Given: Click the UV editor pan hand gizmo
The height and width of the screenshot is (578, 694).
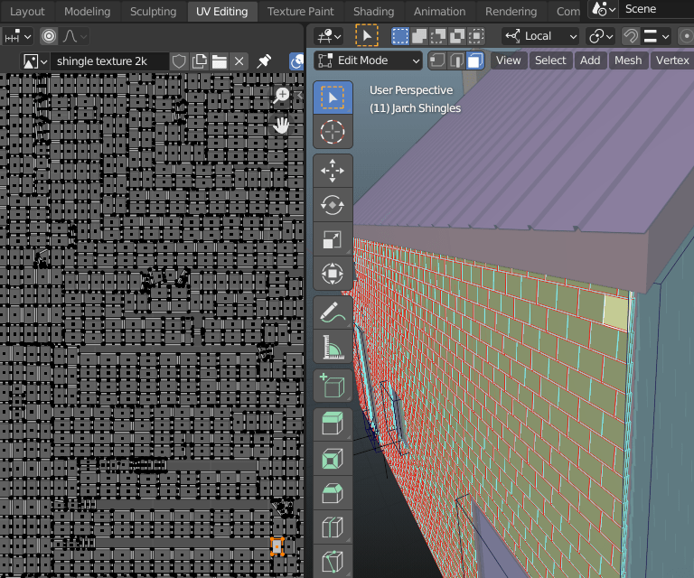Looking at the screenshot, I should coord(281,126).
